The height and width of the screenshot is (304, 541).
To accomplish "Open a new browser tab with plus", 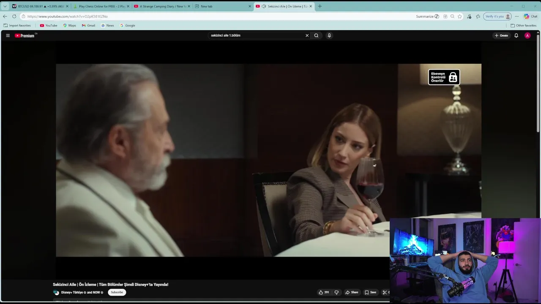I will click(320, 6).
